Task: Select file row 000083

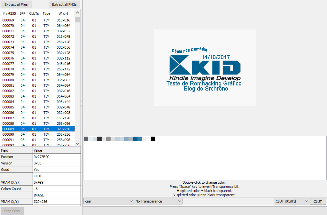Action: [x=38, y=96]
